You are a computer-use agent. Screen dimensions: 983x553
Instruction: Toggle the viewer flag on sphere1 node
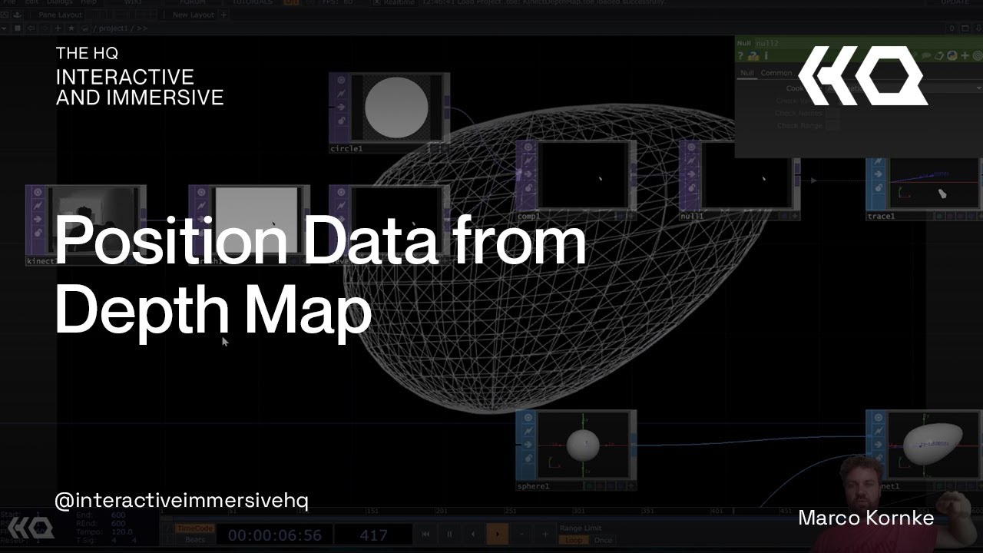point(528,417)
